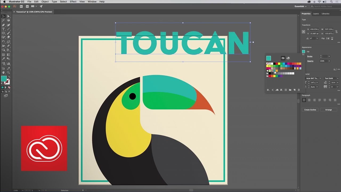This screenshot has width=341, height=192.
Task: Set paragraph alignment to right
Action: coord(314,100)
